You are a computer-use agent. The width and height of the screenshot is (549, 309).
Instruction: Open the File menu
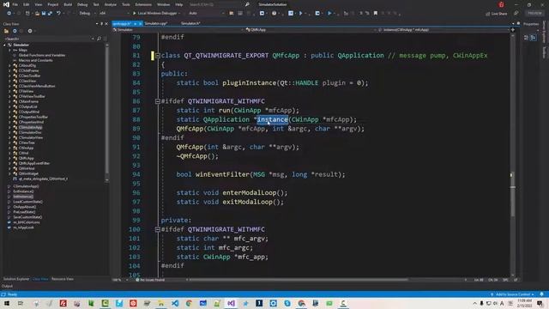15,4
